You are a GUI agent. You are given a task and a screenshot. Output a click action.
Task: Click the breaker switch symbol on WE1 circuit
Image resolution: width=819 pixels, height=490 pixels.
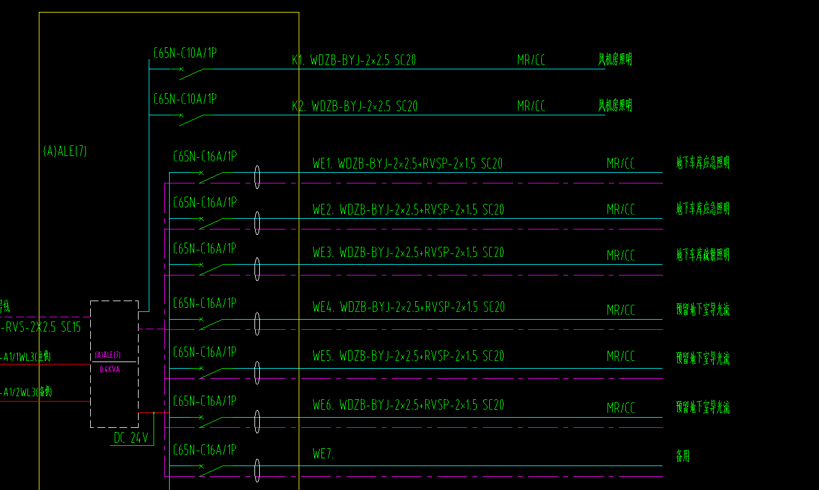point(211,177)
